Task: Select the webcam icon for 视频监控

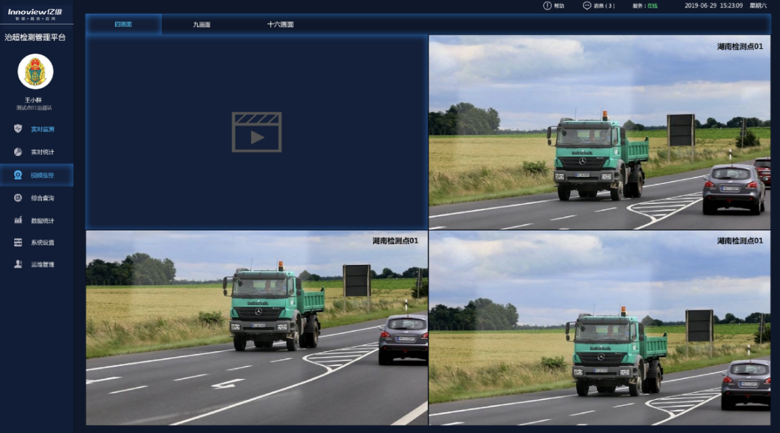Action: pos(18,175)
